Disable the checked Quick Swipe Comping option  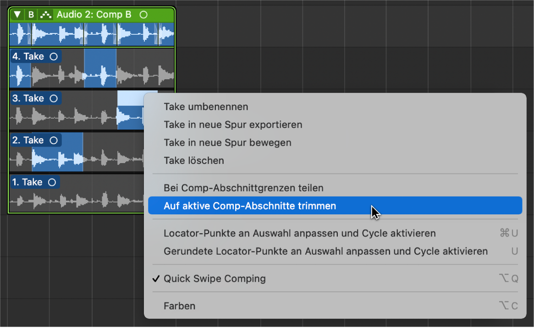point(215,279)
